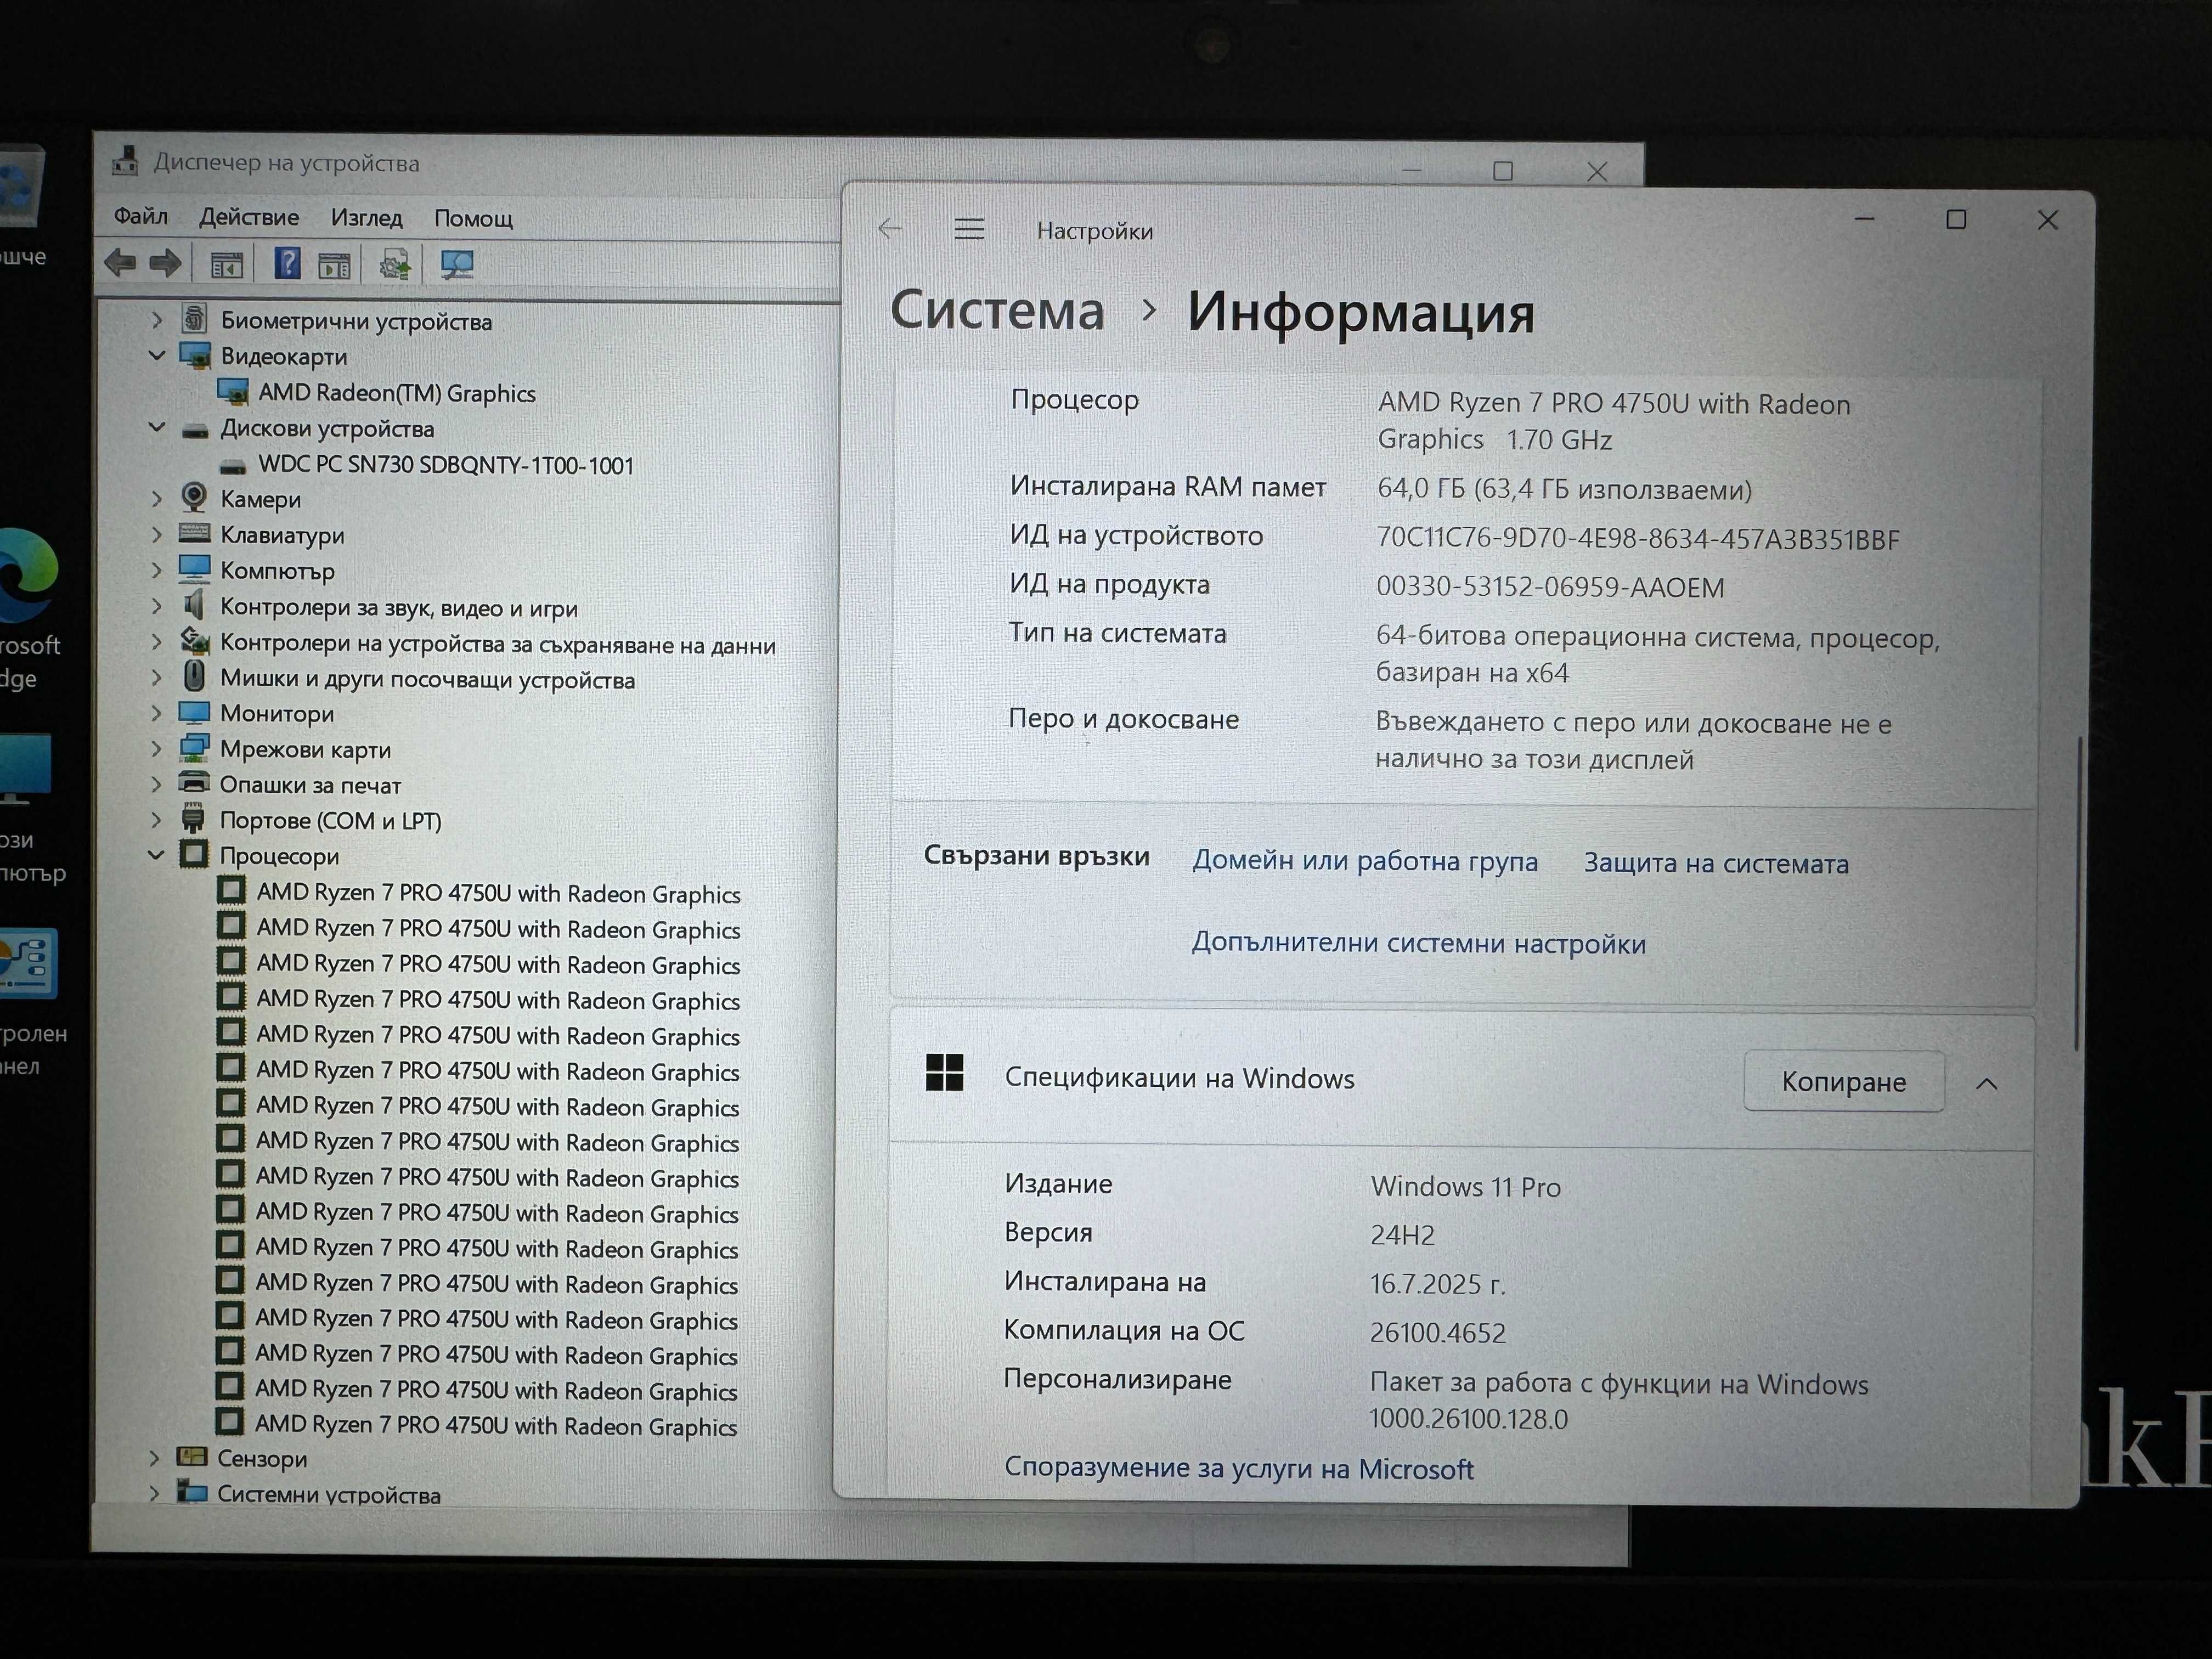Expand the Компютър node
Screen dimensions: 2212x1659
(x=157, y=570)
